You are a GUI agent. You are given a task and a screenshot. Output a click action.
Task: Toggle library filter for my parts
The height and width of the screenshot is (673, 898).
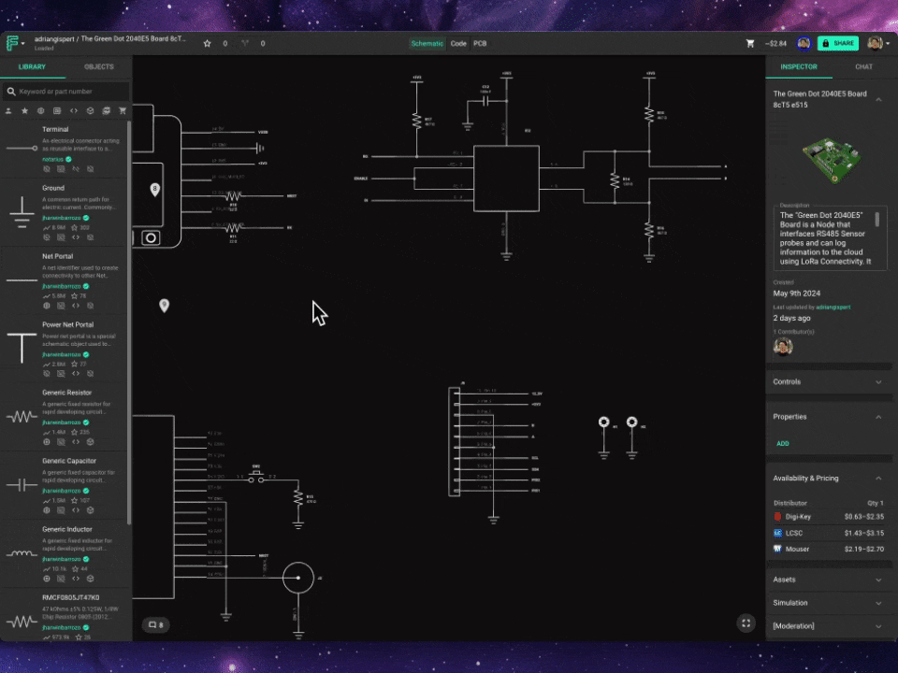click(x=8, y=110)
